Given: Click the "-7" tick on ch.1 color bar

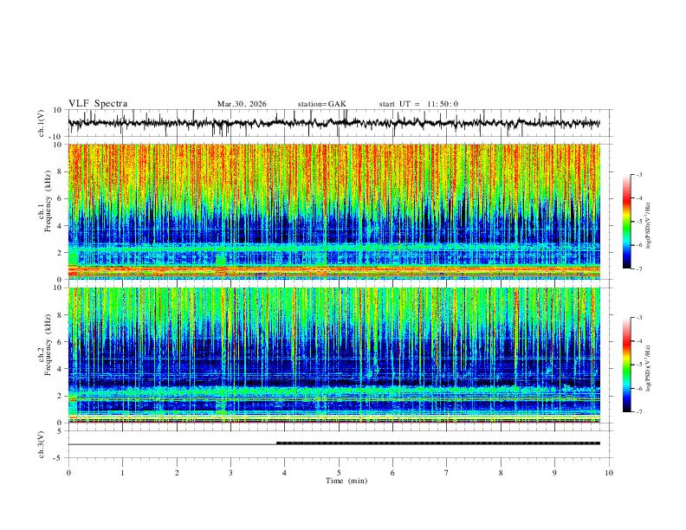Looking at the screenshot, I should tap(638, 269).
